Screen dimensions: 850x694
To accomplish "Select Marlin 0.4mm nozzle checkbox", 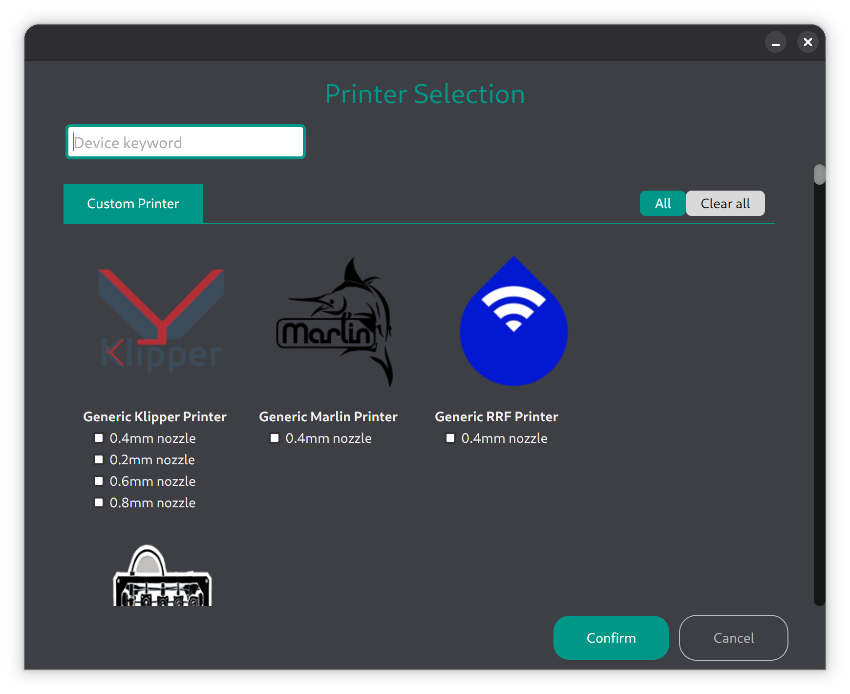I will pyautogui.click(x=275, y=438).
